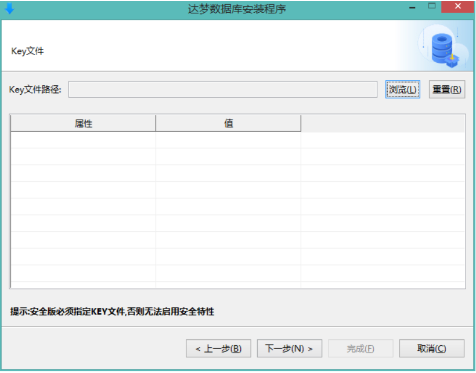Cancel installation with 取消(C) button
Screen dimensions: 476x373
(432, 349)
